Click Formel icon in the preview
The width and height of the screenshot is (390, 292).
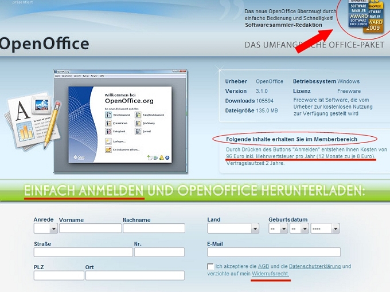click(138, 131)
